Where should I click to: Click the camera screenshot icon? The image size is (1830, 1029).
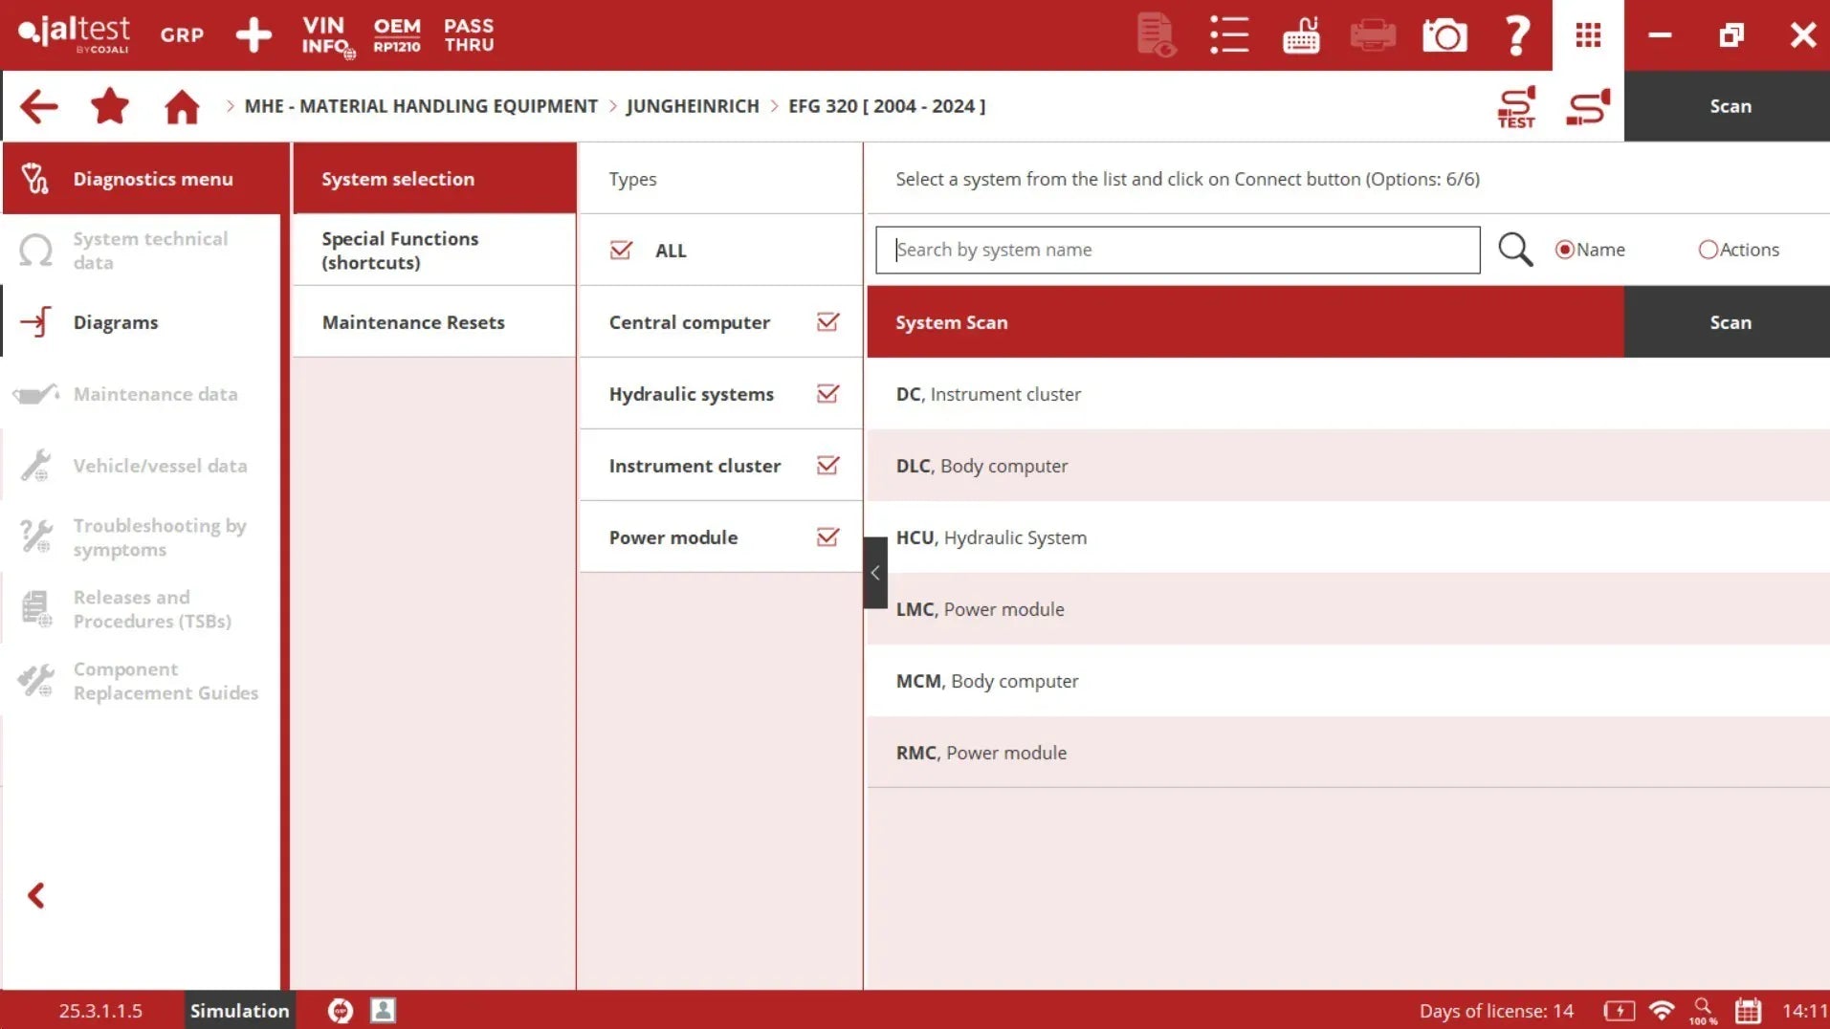(1444, 35)
